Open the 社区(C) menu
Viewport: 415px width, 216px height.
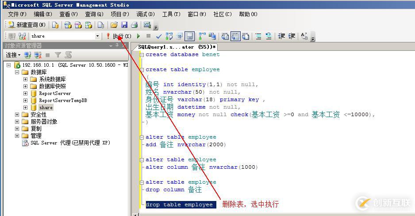click(223, 14)
